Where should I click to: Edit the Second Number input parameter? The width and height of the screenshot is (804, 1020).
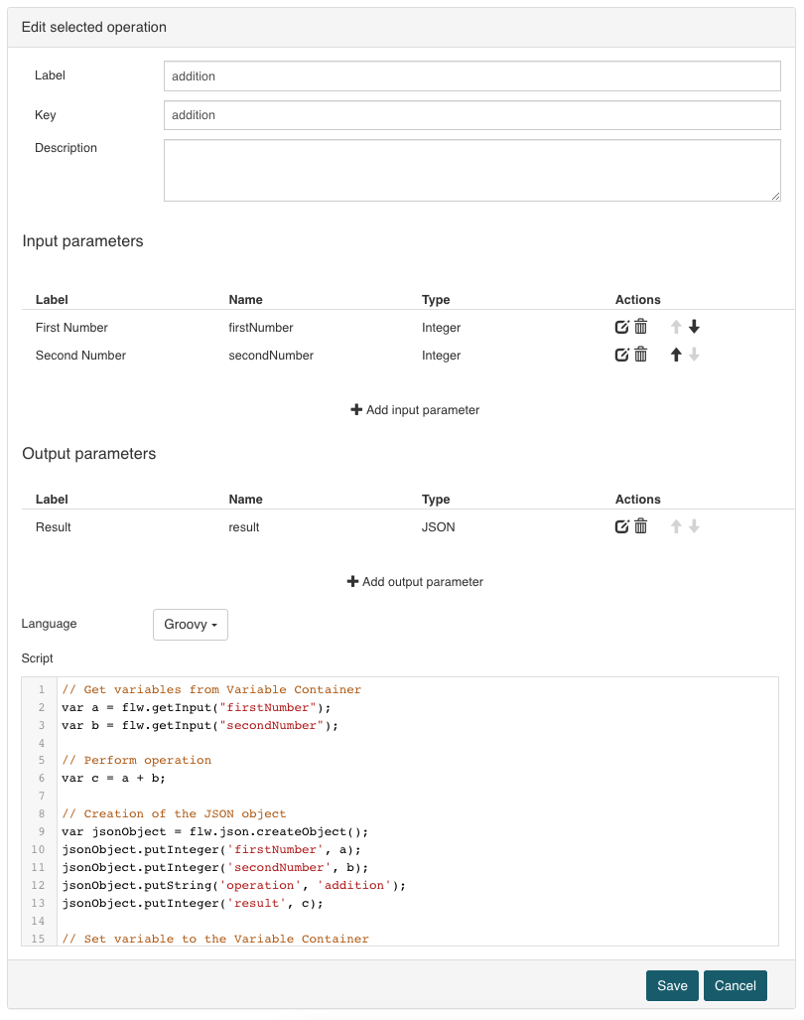pyautogui.click(x=622, y=355)
